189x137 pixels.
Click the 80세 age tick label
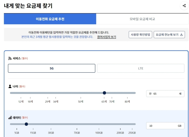[x=127, y=102]
